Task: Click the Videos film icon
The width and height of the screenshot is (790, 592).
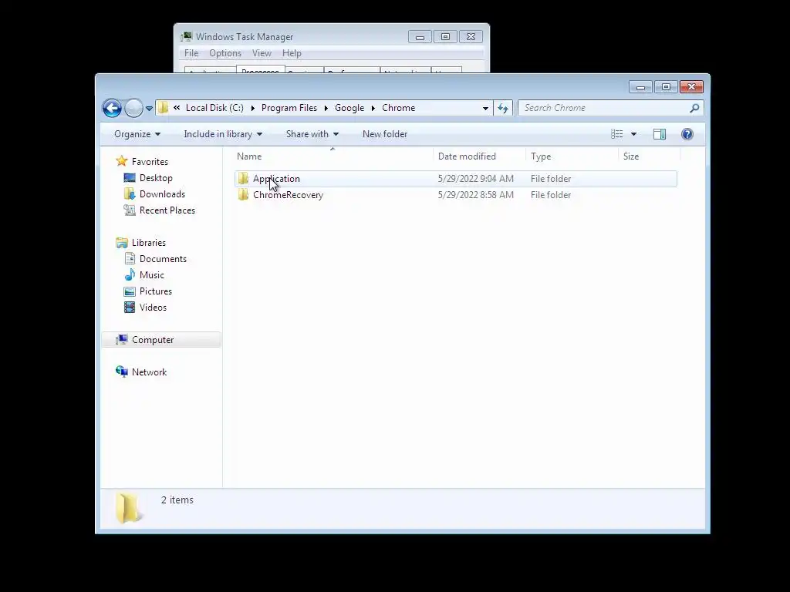Action: 130,307
